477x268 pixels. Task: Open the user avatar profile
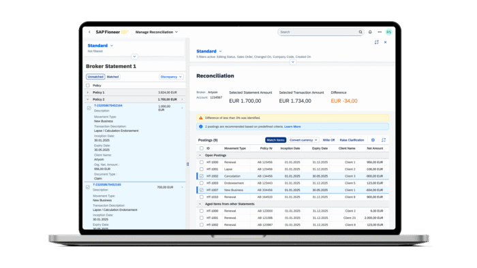388,32
